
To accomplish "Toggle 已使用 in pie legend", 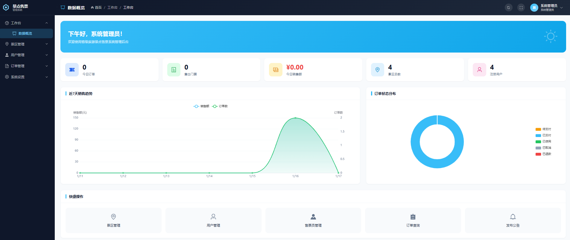I will pos(543,141).
